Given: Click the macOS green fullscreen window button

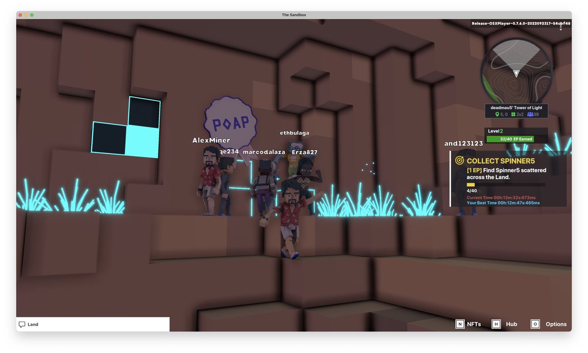Looking at the screenshot, I should click(x=32, y=15).
